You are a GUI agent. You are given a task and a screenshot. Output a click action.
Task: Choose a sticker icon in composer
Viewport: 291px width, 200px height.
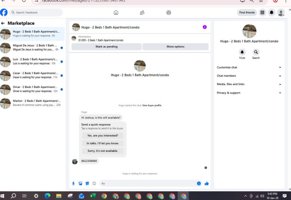[x=87, y=183]
